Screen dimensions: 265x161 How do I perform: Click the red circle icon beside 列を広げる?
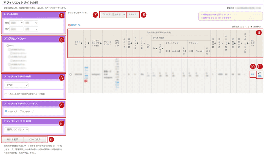69,25
